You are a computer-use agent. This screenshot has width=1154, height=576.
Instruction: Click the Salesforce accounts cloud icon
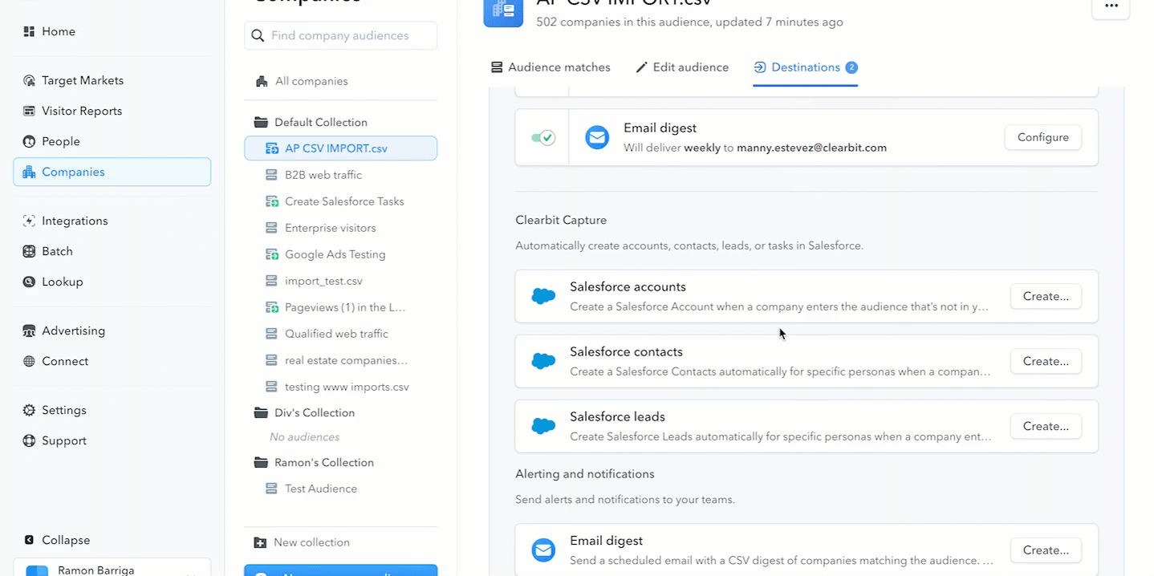click(543, 296)
